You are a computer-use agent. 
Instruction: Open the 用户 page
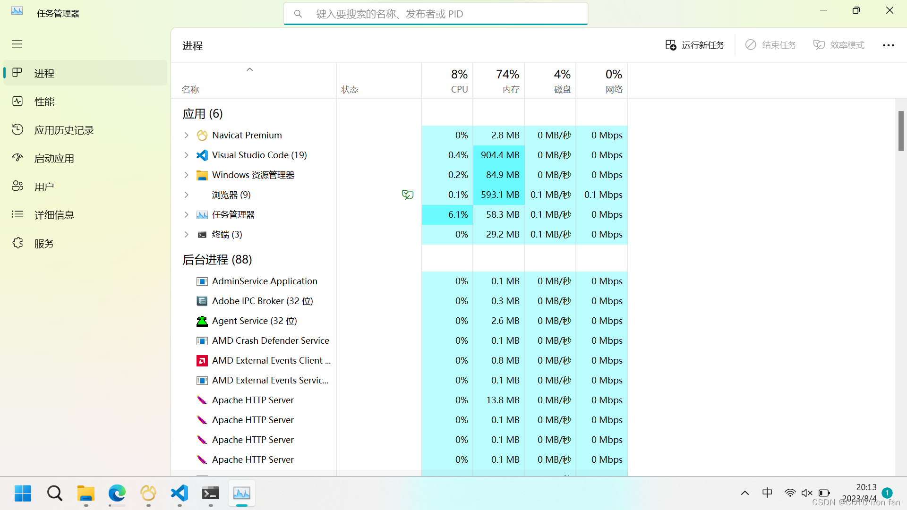click(x=86, y=187)
